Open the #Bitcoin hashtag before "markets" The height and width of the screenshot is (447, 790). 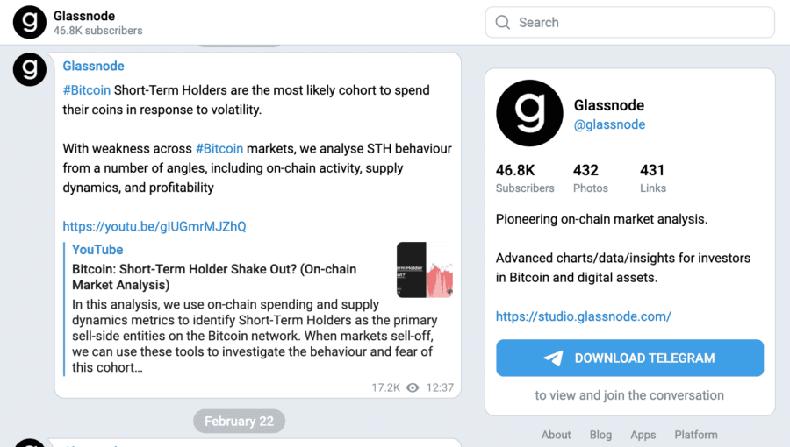pos(219,149)
